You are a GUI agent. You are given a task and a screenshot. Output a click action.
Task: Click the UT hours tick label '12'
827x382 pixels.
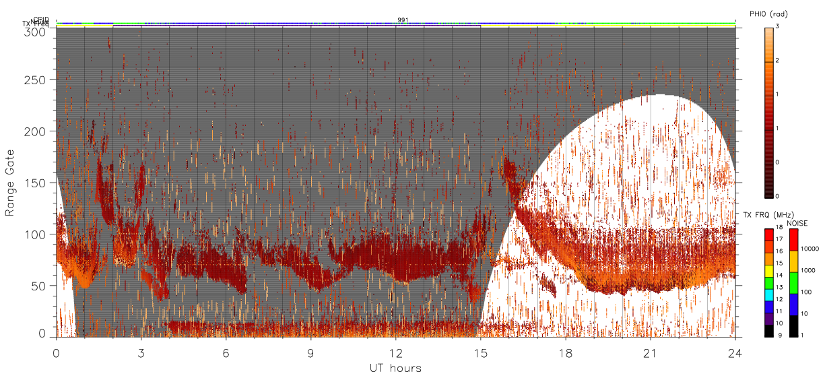395,352
